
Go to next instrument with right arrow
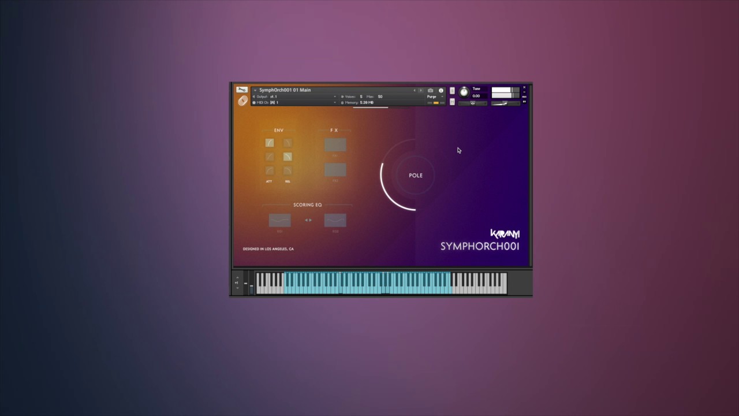point(421,91)
